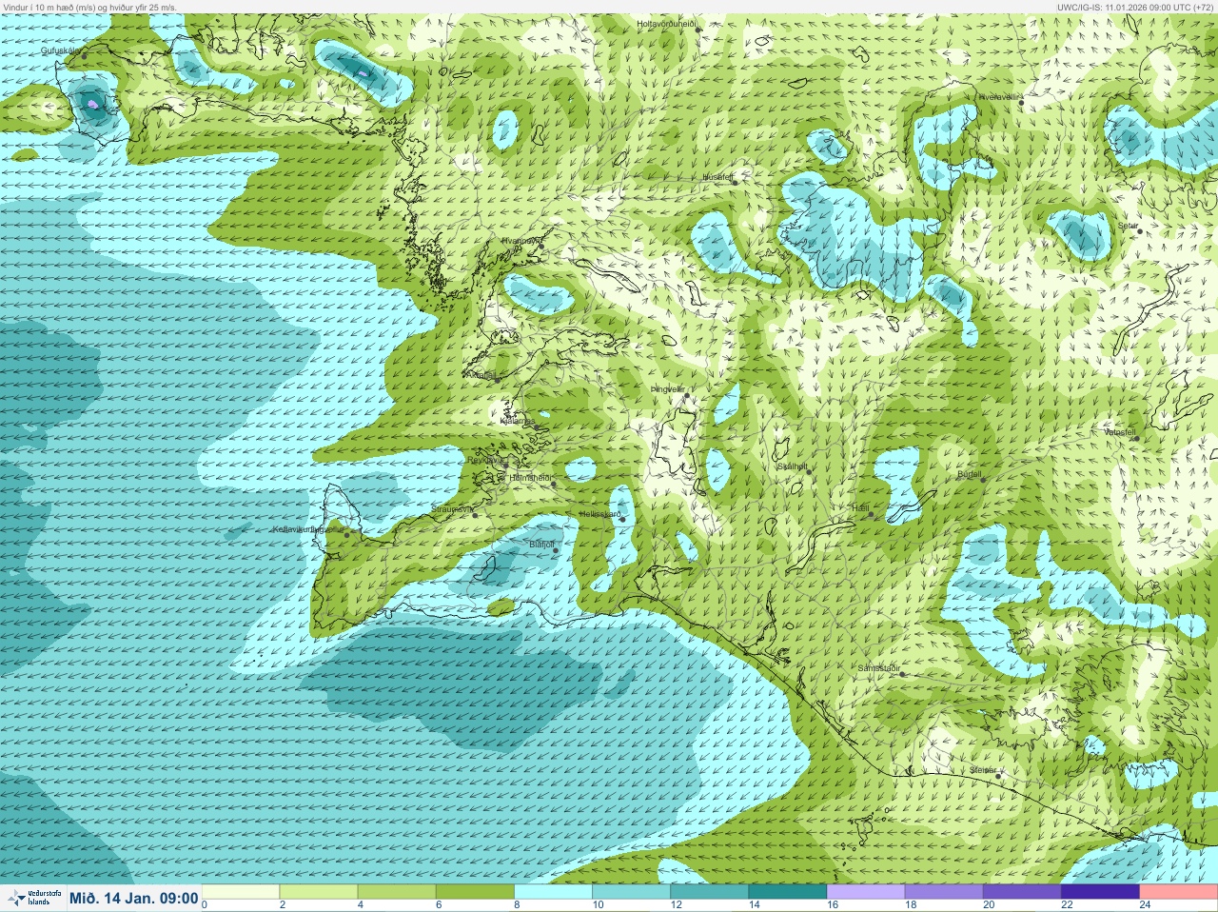Click the Akrafjall station label

(481, 375)
